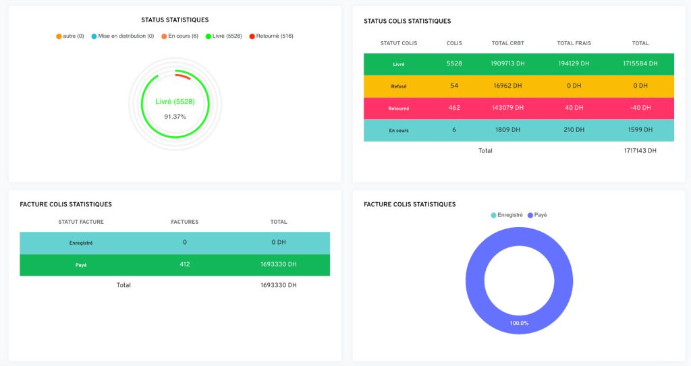Click the '1909713 DH' CRBT cell
Image resolution: width=691 pixels, height=366 pixels.
pos(507,63)
